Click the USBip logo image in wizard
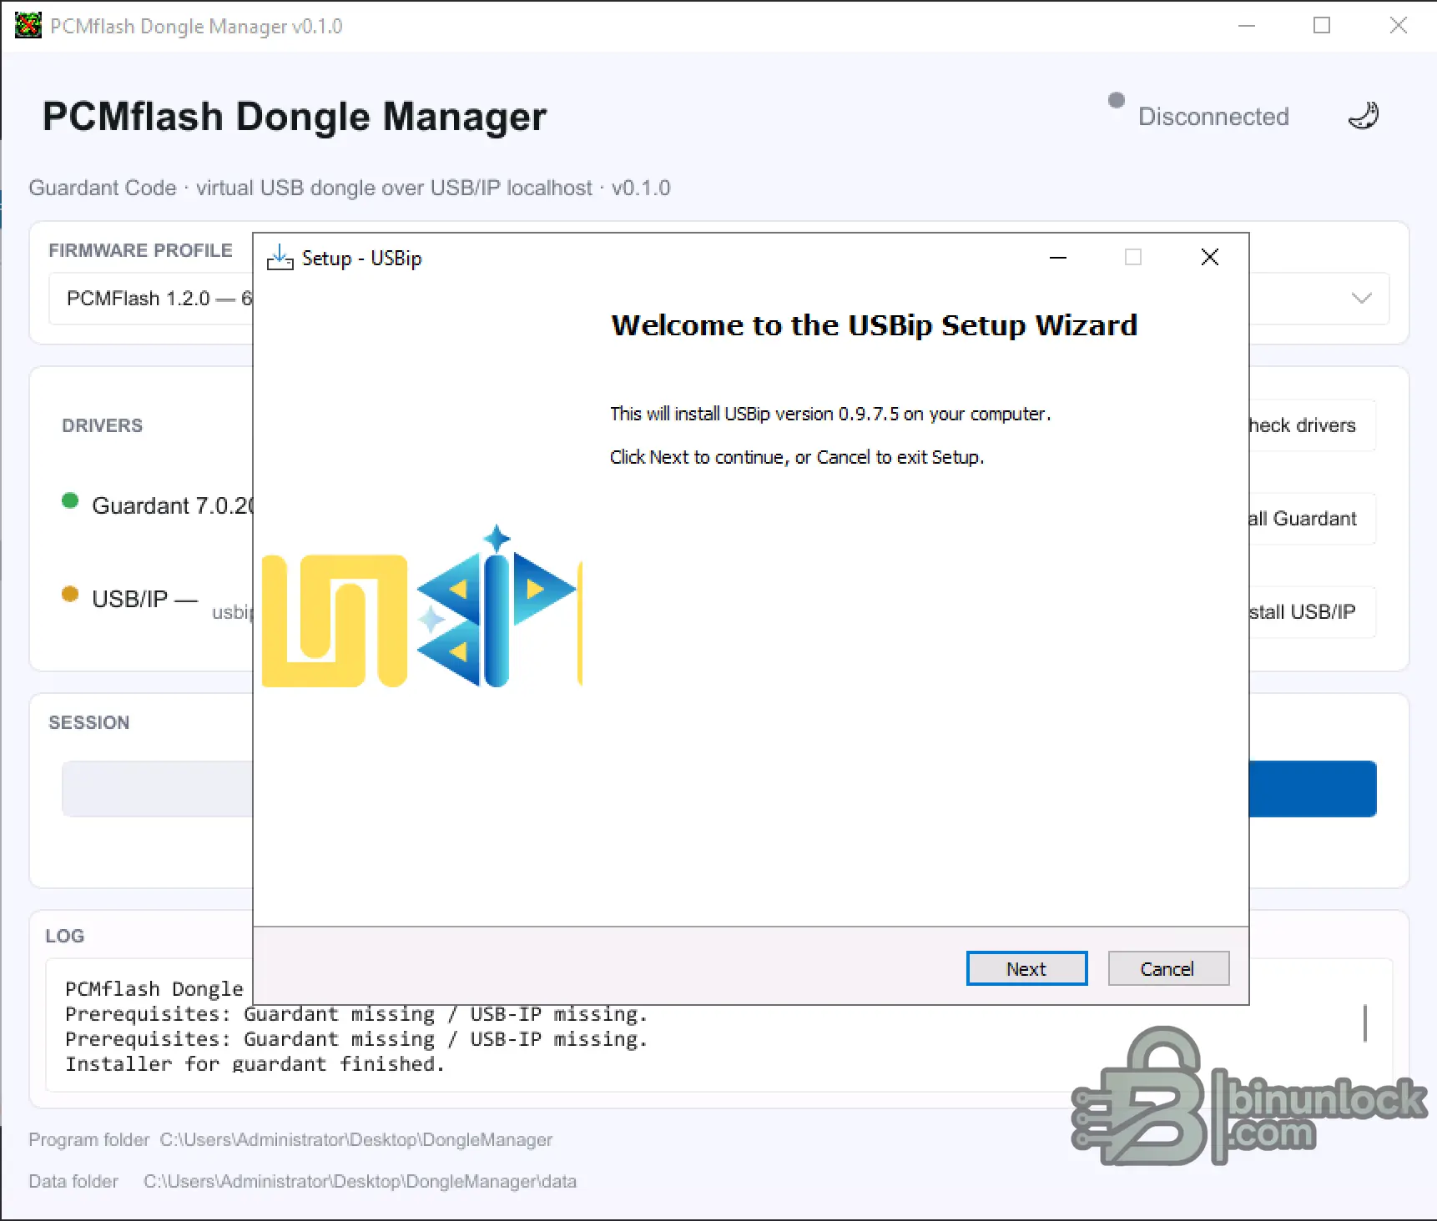This screenshot has height=1221, width=1437. (422, 606)
